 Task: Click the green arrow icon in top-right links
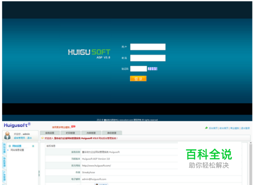(206, 128)
